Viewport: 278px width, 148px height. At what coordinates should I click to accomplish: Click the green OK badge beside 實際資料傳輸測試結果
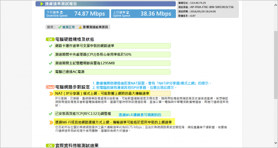point(50,146)
